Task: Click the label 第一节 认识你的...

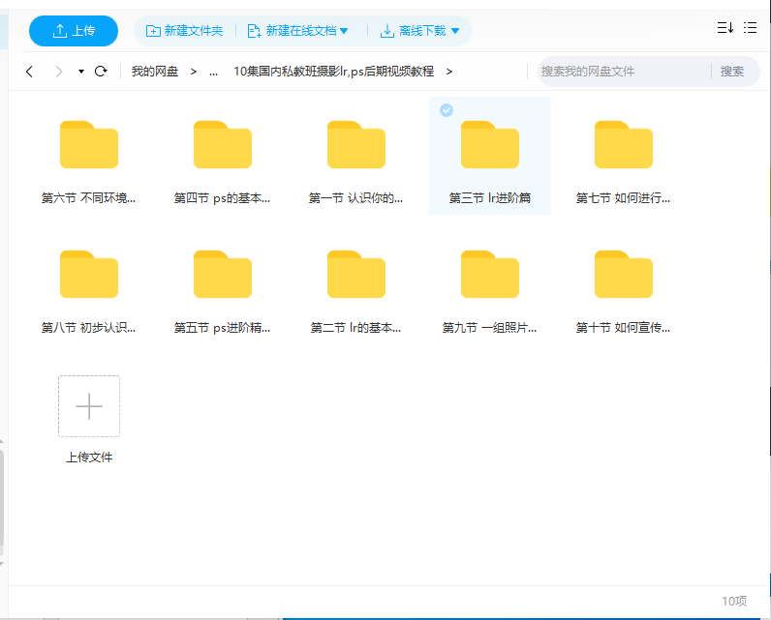Action: point(356,198)
